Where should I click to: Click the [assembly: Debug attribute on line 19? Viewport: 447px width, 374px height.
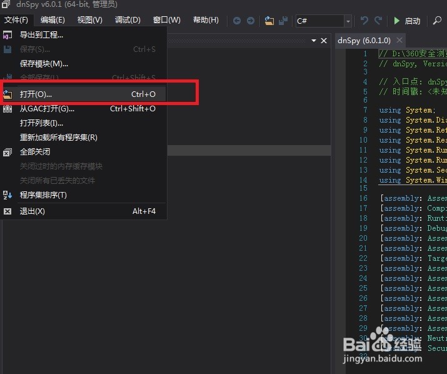(x=414, y=228)
